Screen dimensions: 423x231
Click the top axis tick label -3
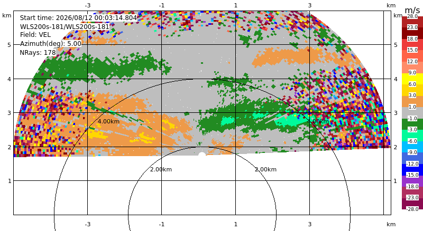87,5
